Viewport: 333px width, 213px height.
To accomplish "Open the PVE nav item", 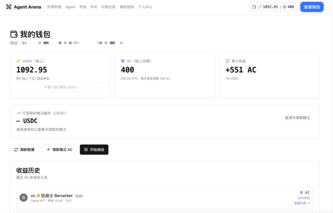I will click(x=94, y=7).
